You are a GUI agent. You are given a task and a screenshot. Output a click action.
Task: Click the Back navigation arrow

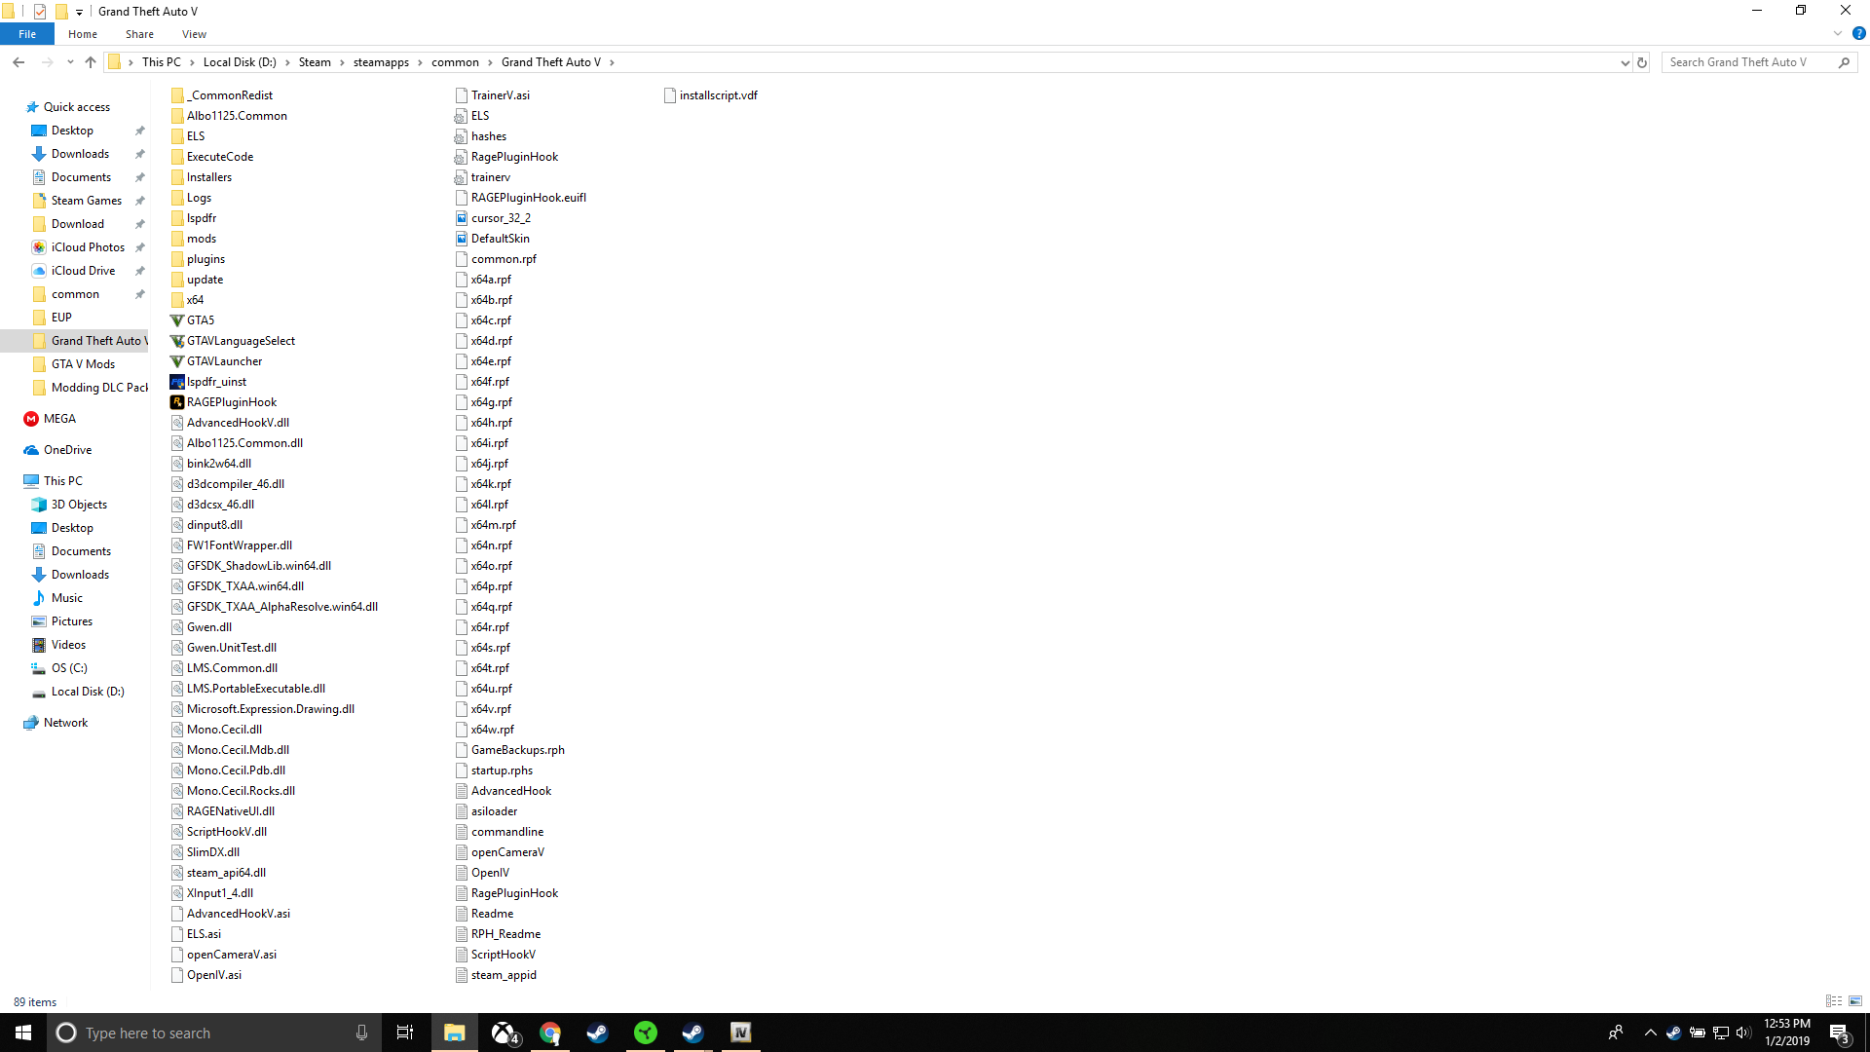click(x=19, y=62)
